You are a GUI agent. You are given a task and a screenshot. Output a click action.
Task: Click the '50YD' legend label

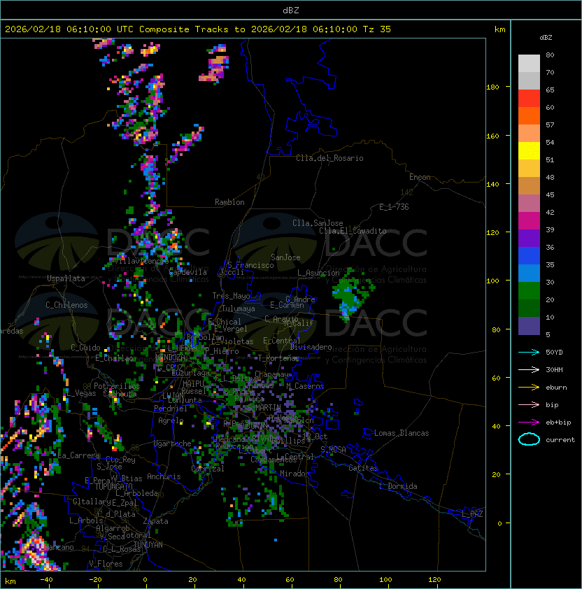point(554,353)
